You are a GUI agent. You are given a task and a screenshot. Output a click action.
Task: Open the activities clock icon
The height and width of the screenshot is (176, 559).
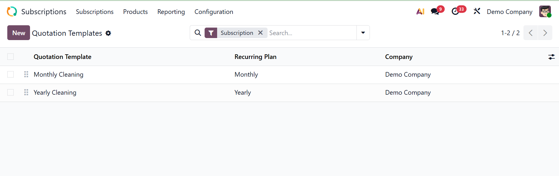click(x=455, y=12)
